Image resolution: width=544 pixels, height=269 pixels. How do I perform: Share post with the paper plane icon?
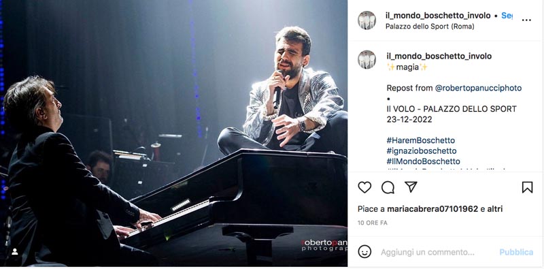[411, 187]
